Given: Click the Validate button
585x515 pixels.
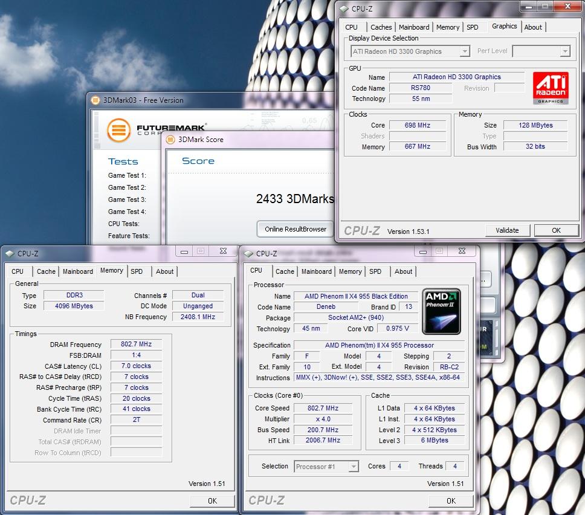Looking at the screenshot, I should coord(507,230).
